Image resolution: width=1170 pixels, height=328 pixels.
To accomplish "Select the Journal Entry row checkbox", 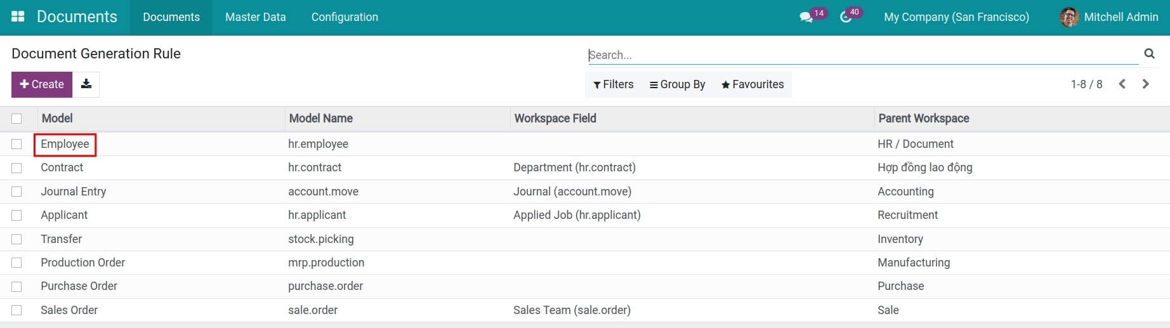I will click(x=16, y=192).
